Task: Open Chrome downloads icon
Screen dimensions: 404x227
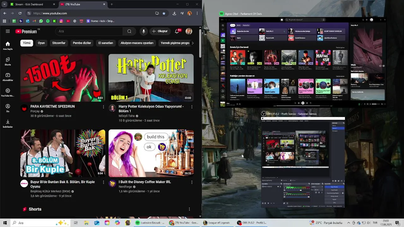Action: [x=174, y=13]
